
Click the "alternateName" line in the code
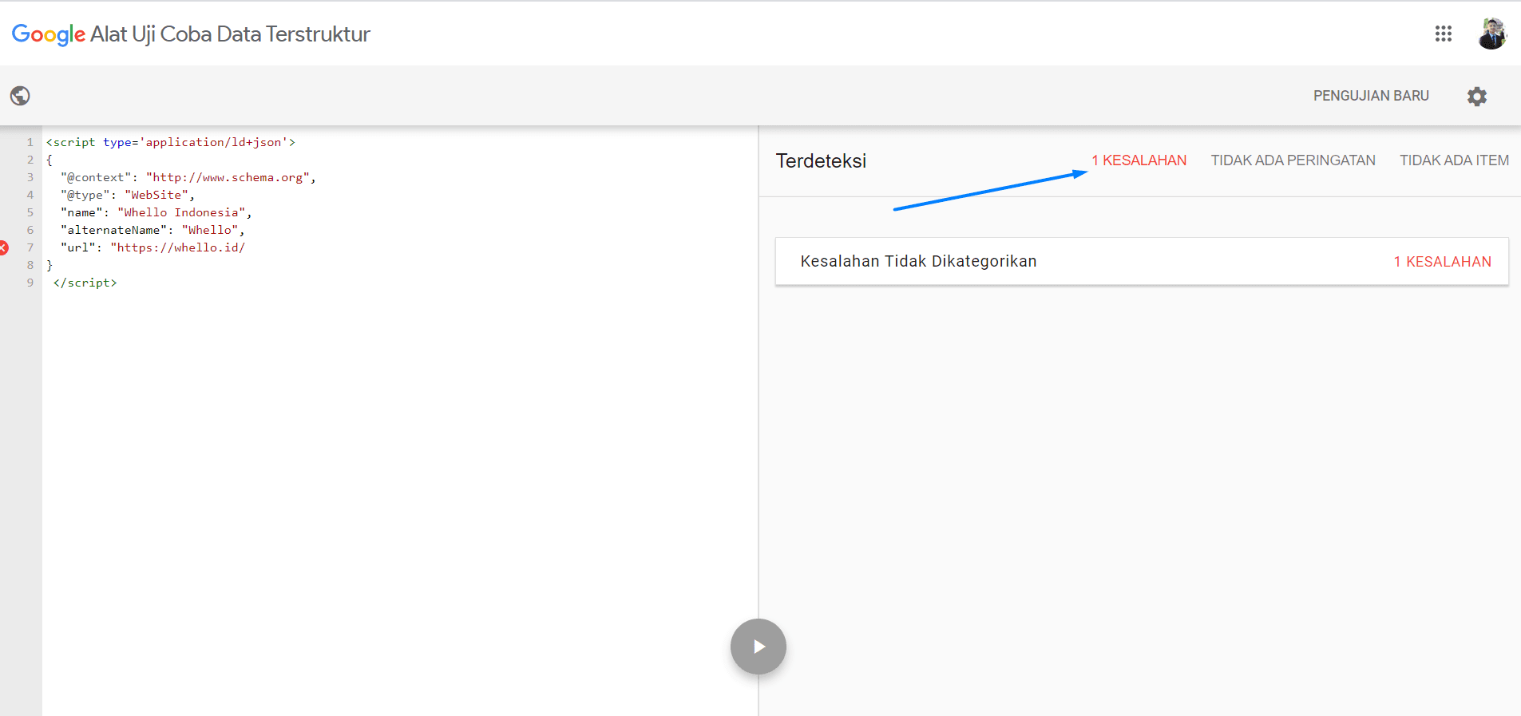[x=152, y=230]
